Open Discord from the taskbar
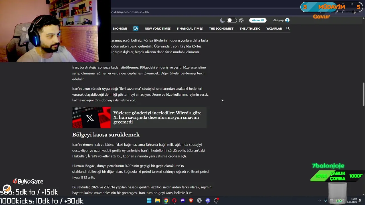Viewport: 365px width, 205px height. click(x=208, y=200)
